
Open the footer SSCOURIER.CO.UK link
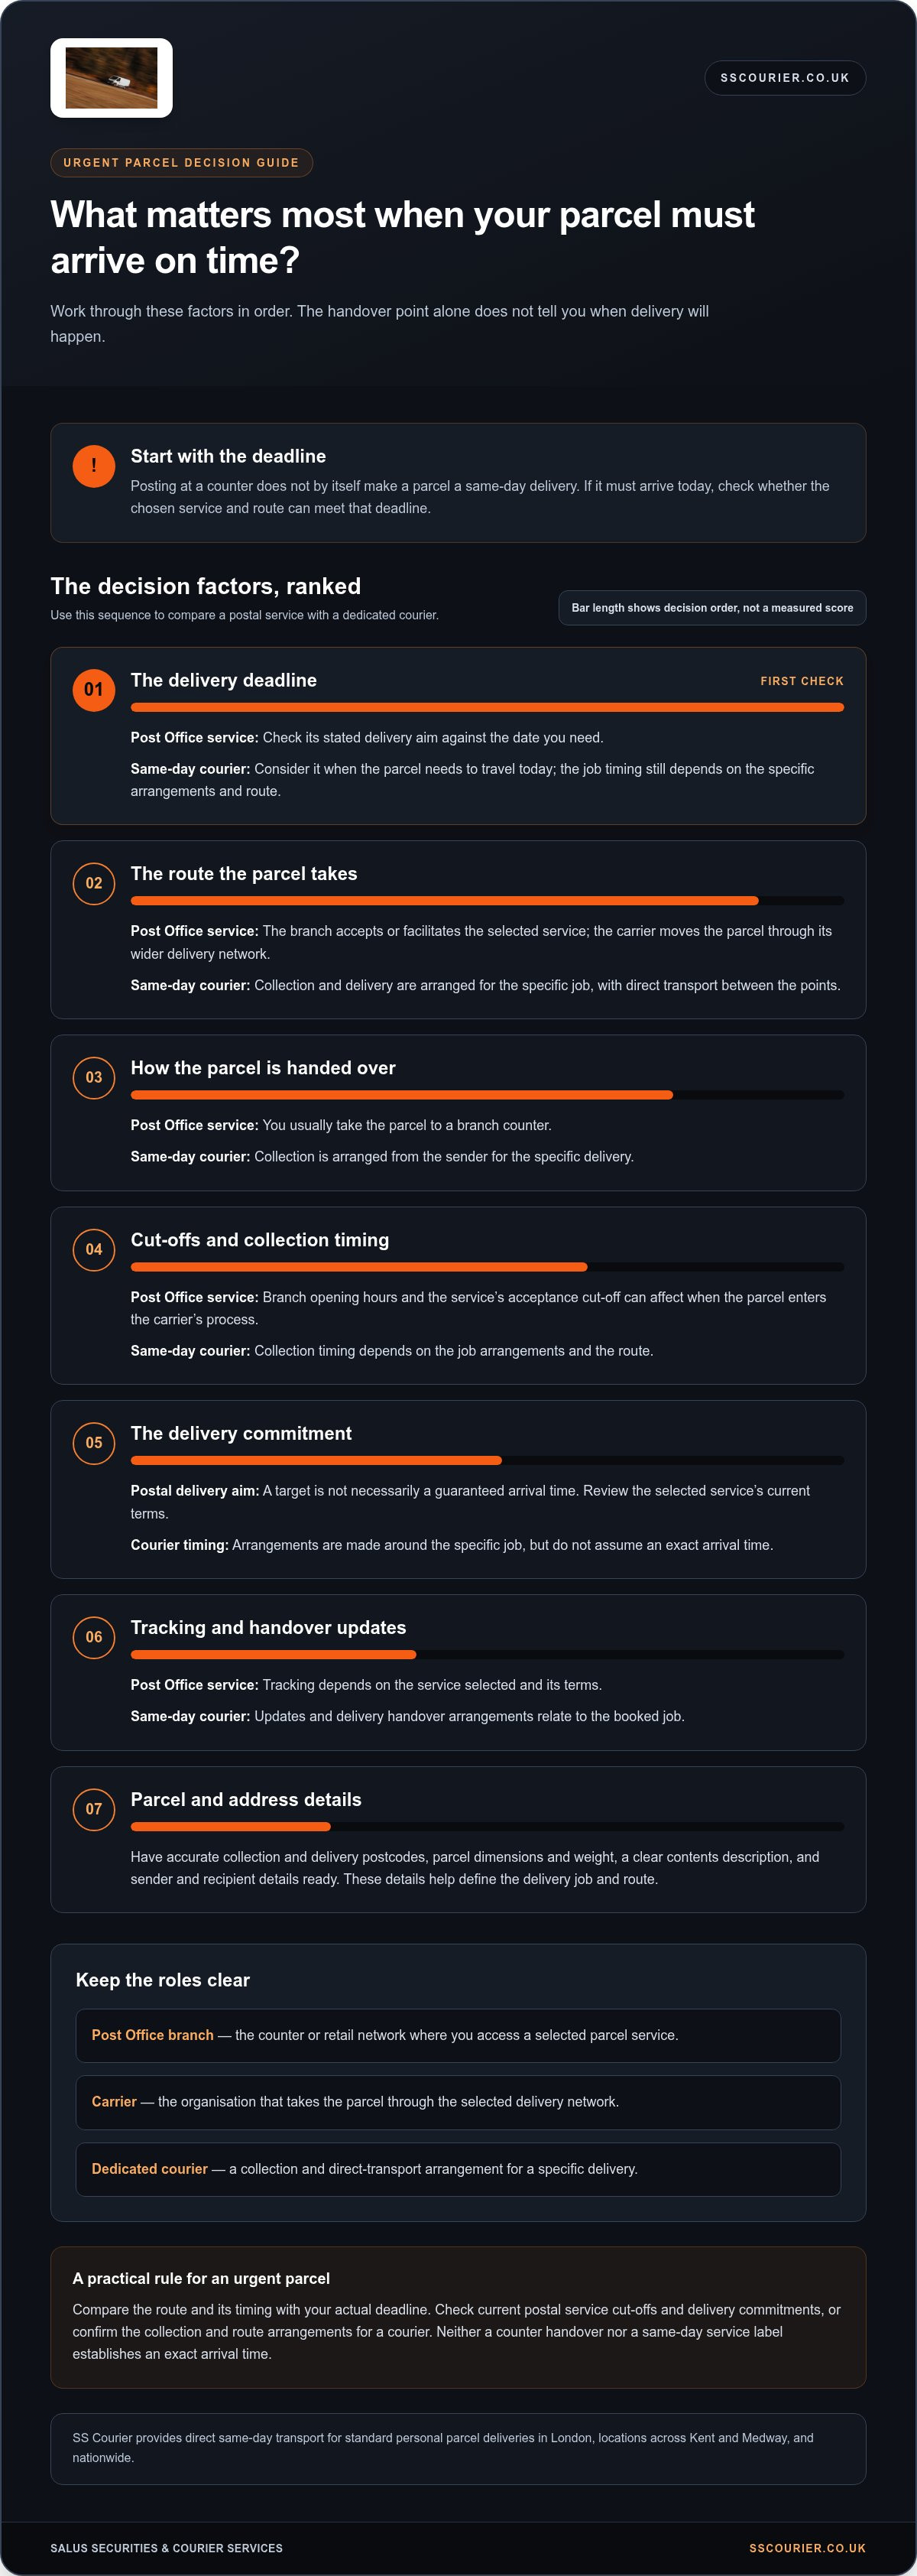807,2549
